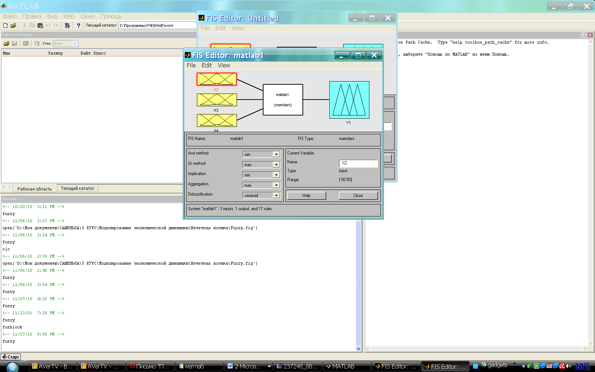Open the Помощь menu in MATLAB

111,16
